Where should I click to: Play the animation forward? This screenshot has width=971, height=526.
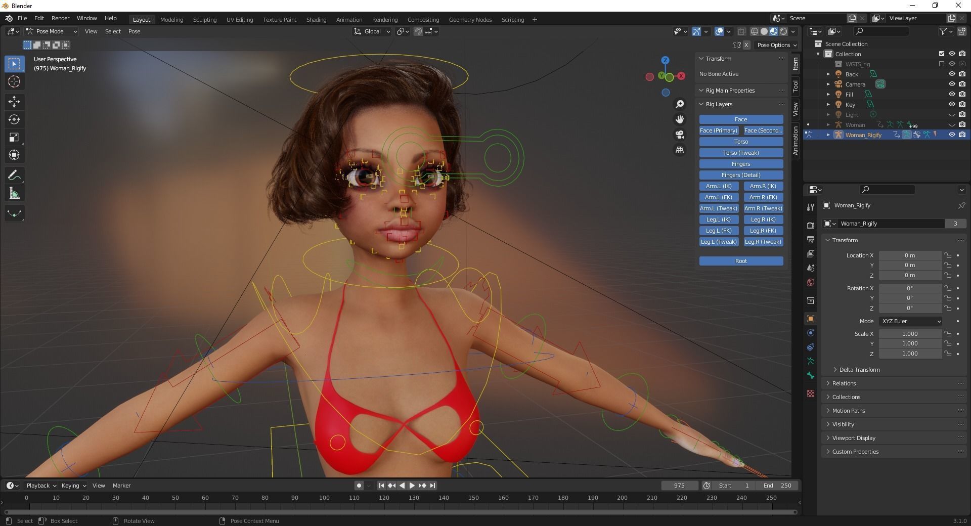click(412, 486)
